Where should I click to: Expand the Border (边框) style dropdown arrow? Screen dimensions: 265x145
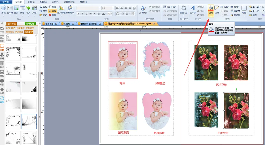217,16
